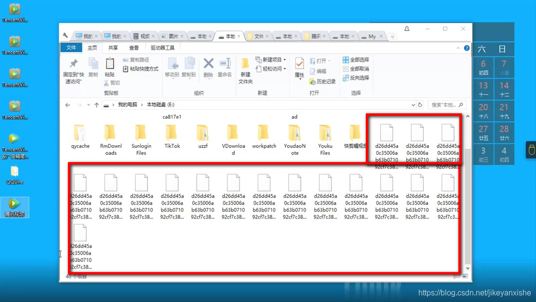
Task: Click 全部选择 select all
Action: (x=356, y=59)
